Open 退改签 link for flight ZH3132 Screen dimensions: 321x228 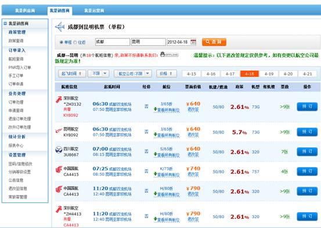(x=193, y=110)
